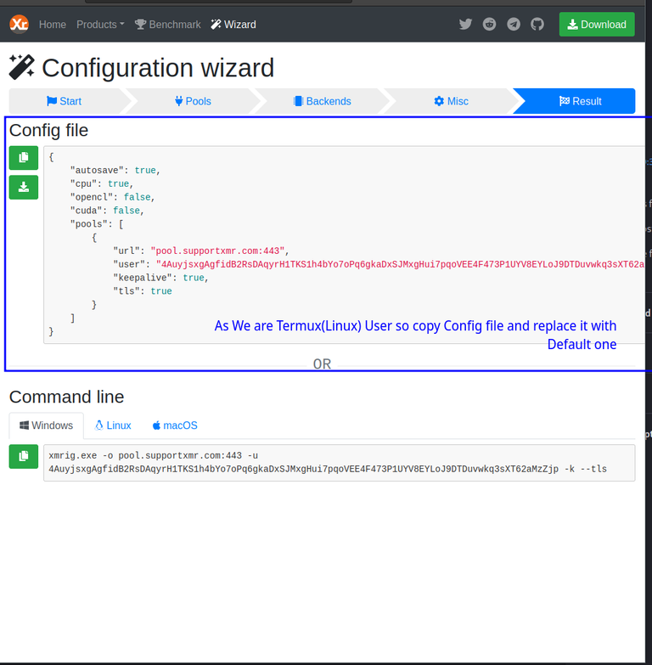Click the XMRig logo icon
Viewport: 652px width, 665px height.
19,25
